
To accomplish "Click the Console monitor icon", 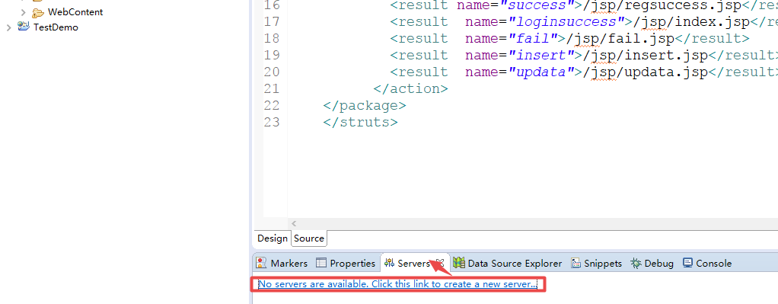I will (x=687, y=263).
